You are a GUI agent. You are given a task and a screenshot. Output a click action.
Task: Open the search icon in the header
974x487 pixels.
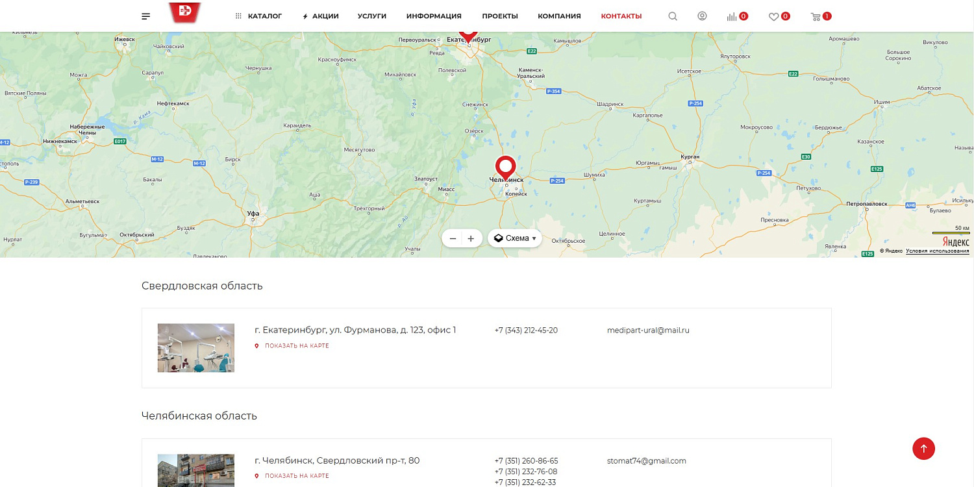[x=673, y=16]
